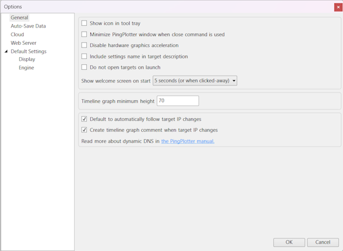Check Minimize PingPlotter window when closed option
343x251 pixels.
[x=85, y=34]
